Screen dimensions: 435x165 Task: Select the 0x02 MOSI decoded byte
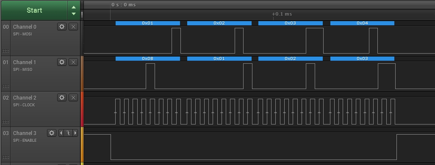[219, 23]
